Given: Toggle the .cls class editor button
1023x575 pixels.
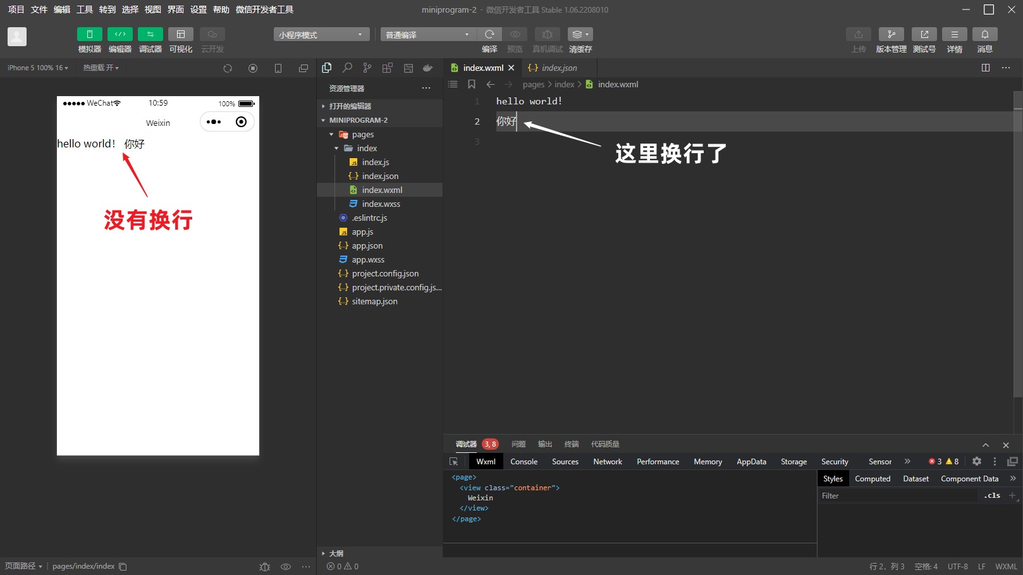Looking at the screenshot, I should [992, 496].
